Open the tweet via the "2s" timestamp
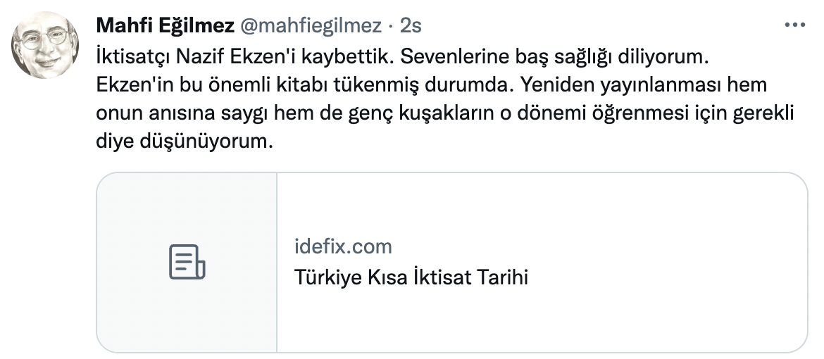Image resolution: width=824 pixels, height=359 pixels. click(411, 26)
